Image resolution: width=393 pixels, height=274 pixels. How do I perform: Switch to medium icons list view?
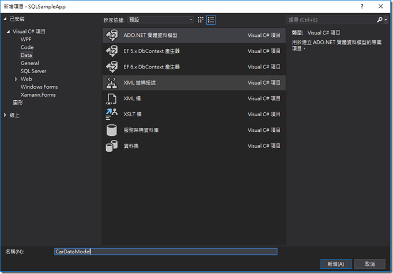pos(211,20)
